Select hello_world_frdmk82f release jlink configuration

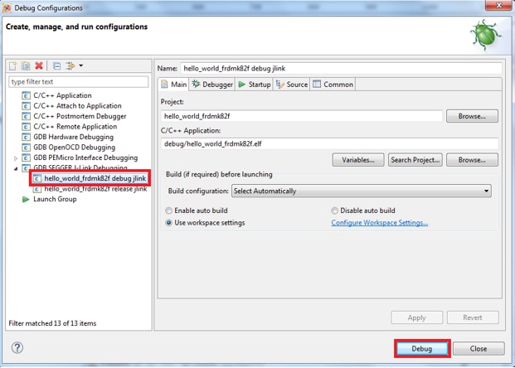click(95, 189)
